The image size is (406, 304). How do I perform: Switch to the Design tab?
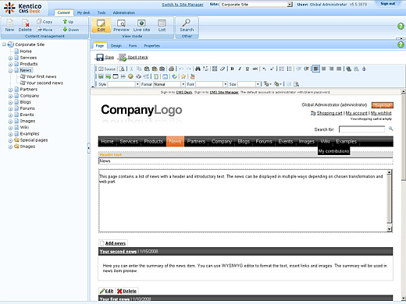pyautogui.click(x=116, y=46)
